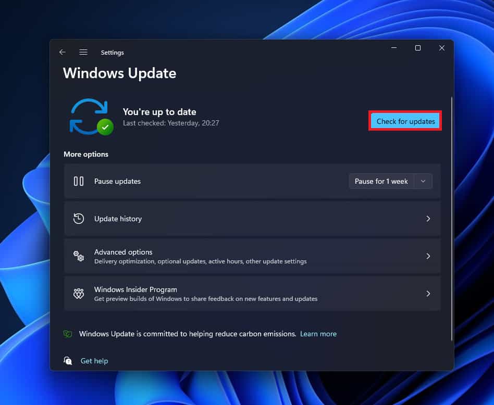Image resolution: width=494 pixels, height=405 pixels.
Task: Click the pause icon beside Pause updates
Action: [79, 181]
